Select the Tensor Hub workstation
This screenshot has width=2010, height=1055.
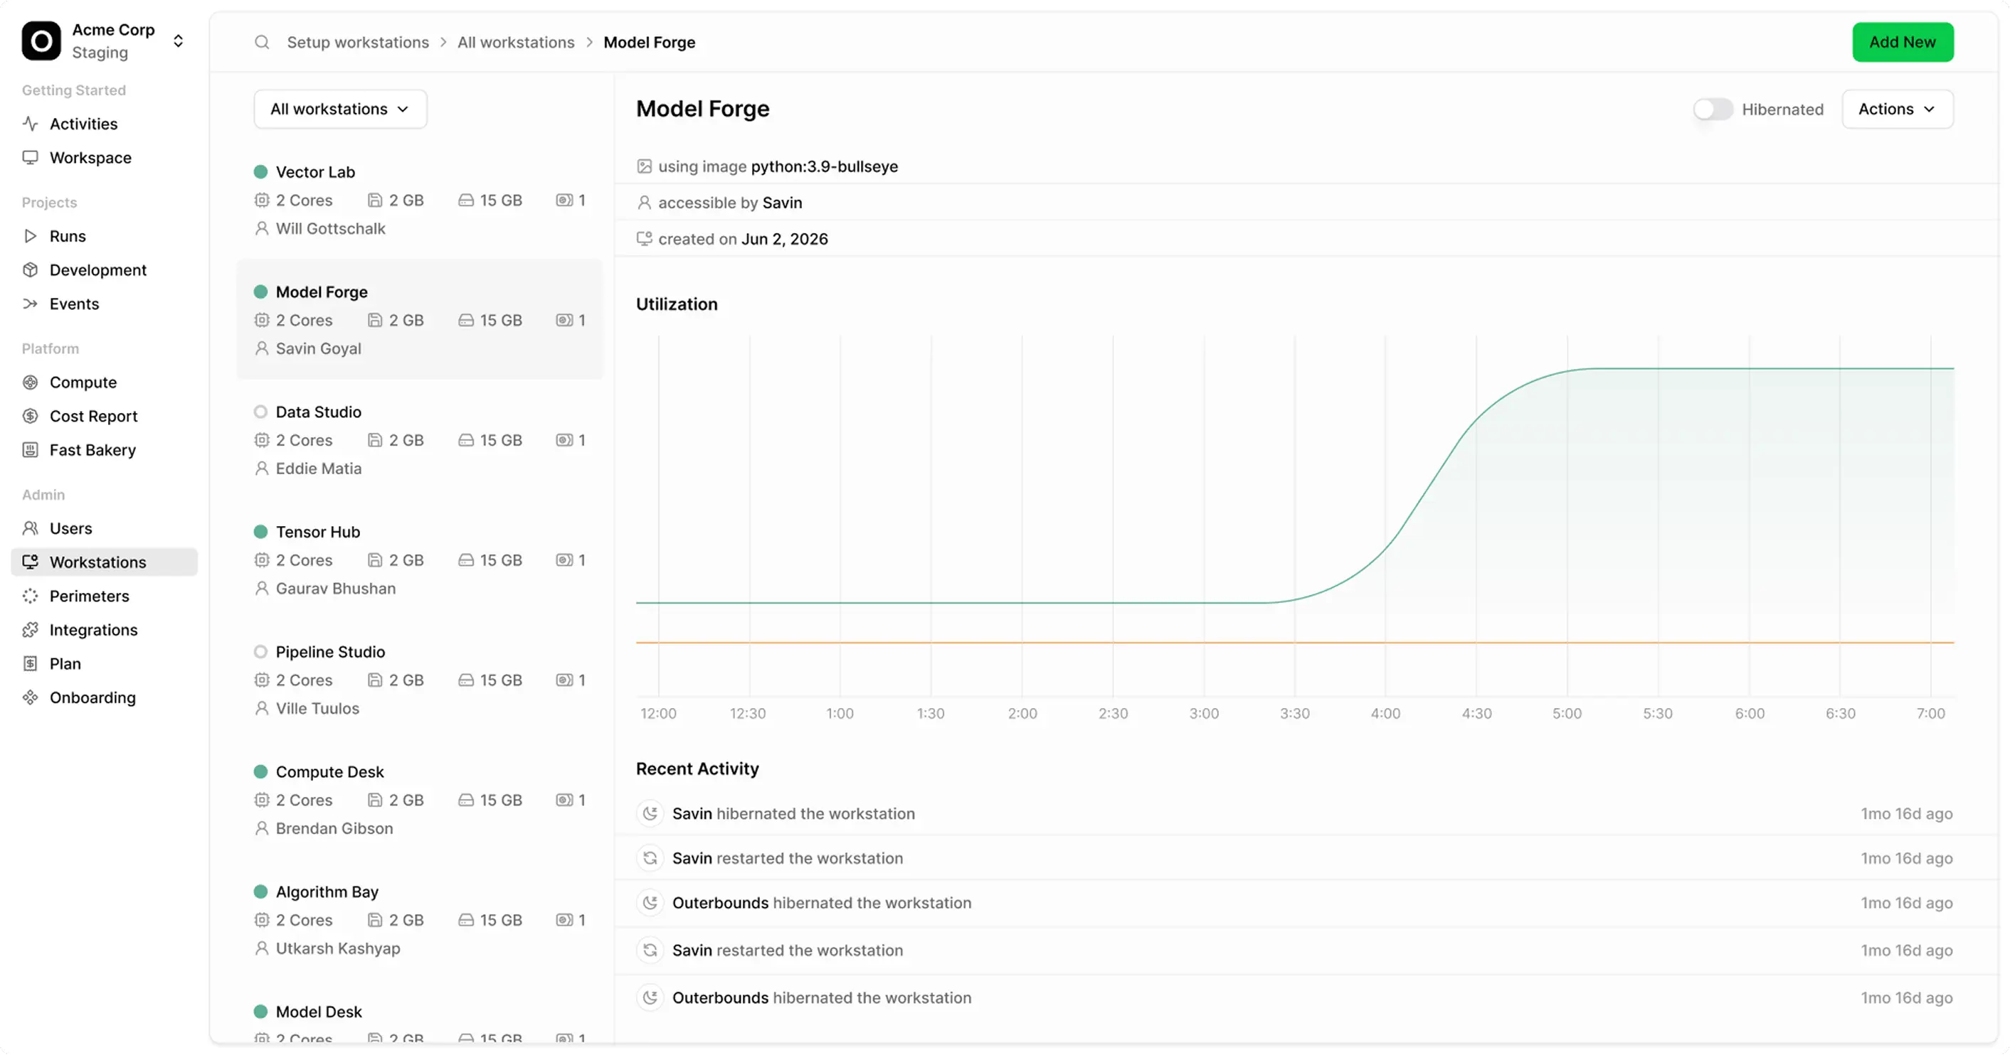pyautogui.click(x=420, y=560)
